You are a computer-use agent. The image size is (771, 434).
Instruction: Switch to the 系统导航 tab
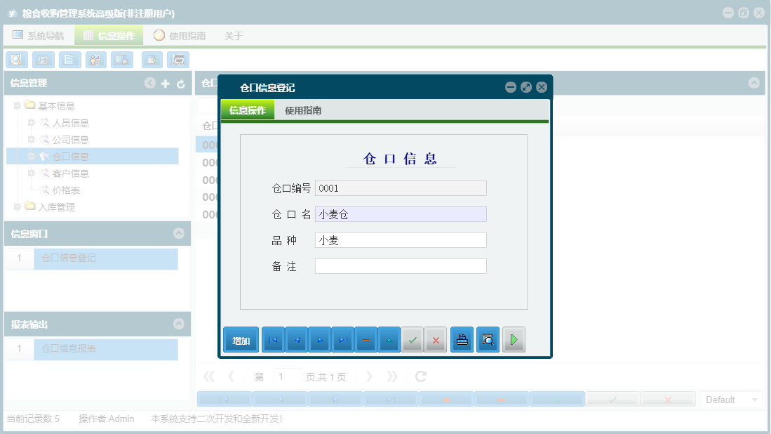click(x=41, y=34)
